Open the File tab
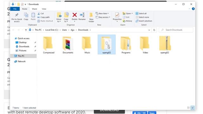This screenshot has height=114, width=203. click(15, 9)
